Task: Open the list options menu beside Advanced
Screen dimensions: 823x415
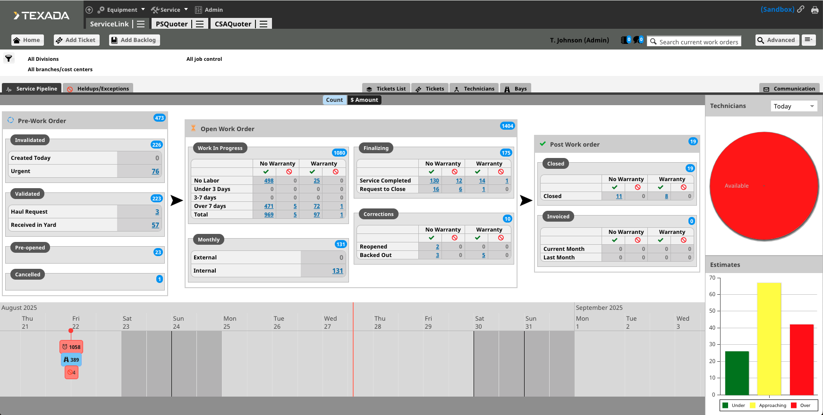Action: pyautogui.click(x=809, y=40)
